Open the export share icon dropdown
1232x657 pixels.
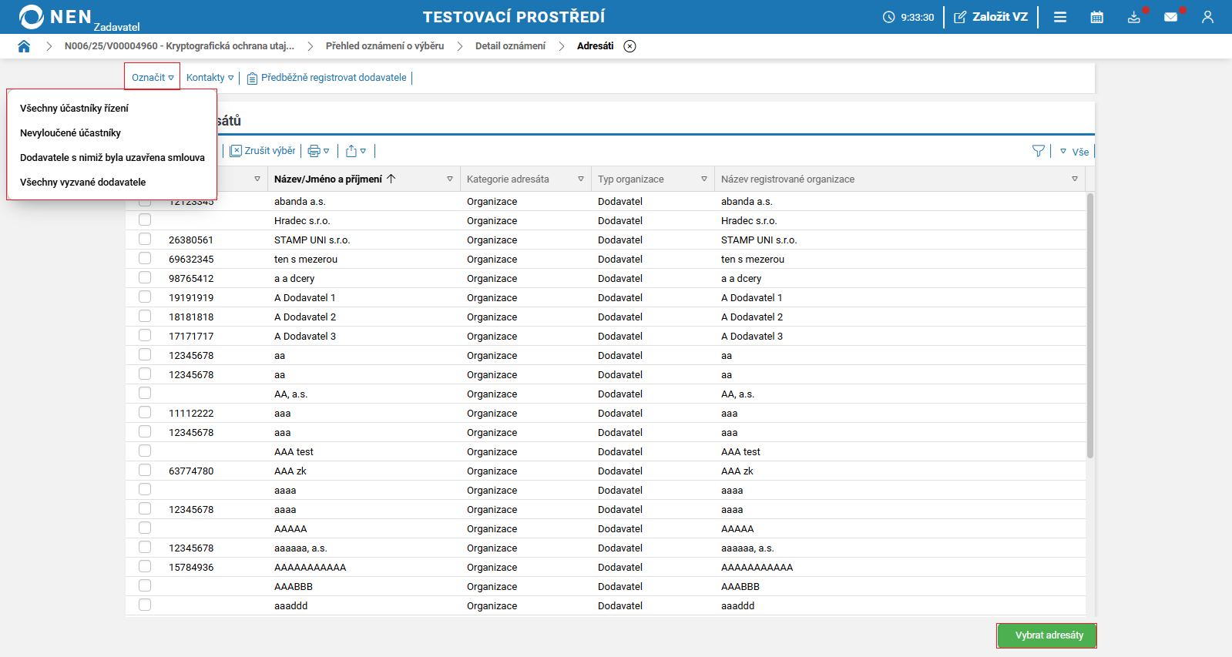click(x=355, y=151)
